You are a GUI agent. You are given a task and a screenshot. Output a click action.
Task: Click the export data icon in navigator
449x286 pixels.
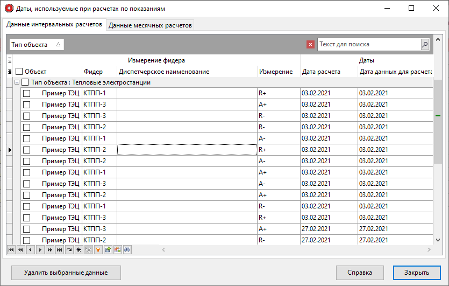108,250
